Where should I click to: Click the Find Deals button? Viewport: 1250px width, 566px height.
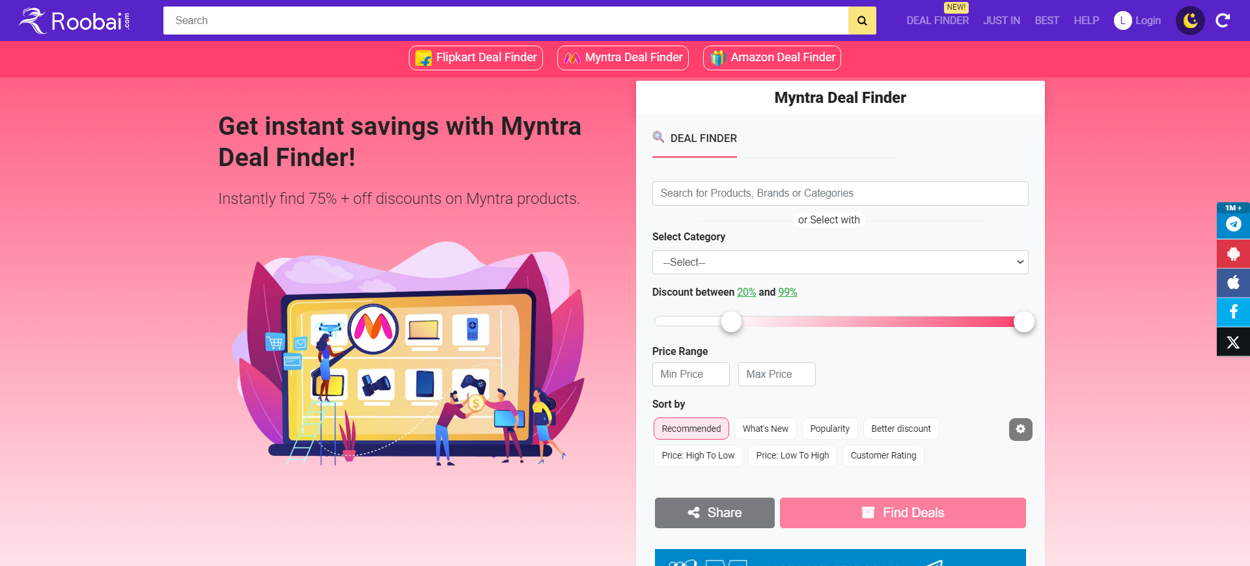903,513
